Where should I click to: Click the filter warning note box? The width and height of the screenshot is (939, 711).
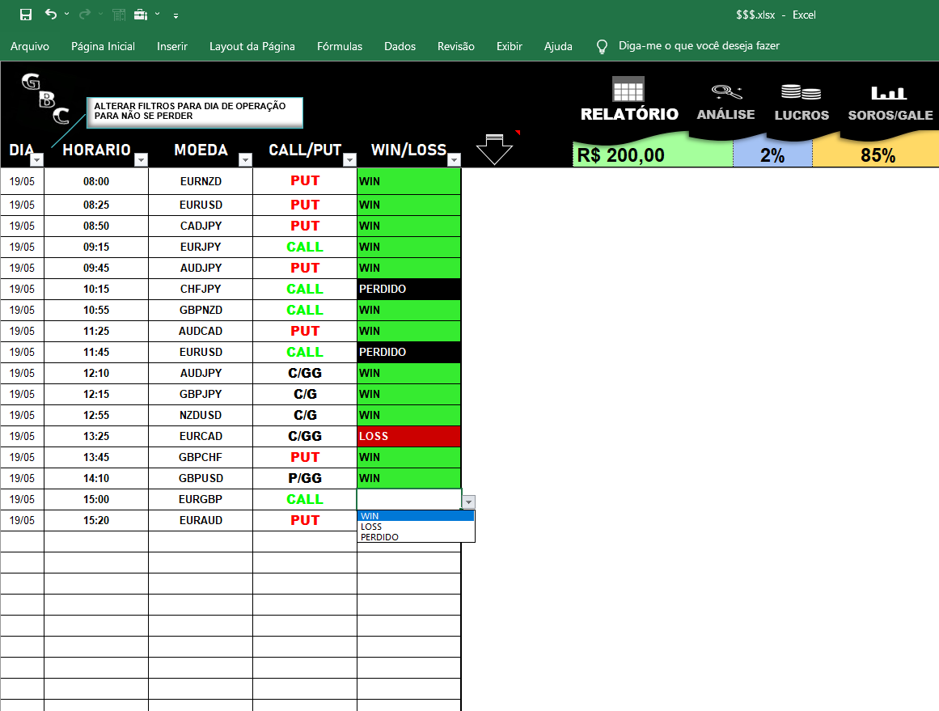194,112
